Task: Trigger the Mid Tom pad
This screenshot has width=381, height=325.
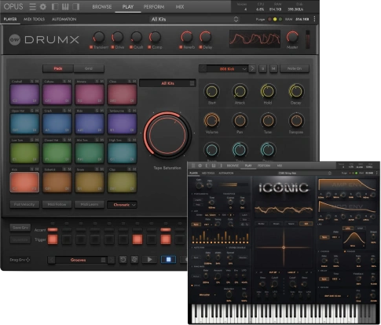Action: tap(90, 153)
